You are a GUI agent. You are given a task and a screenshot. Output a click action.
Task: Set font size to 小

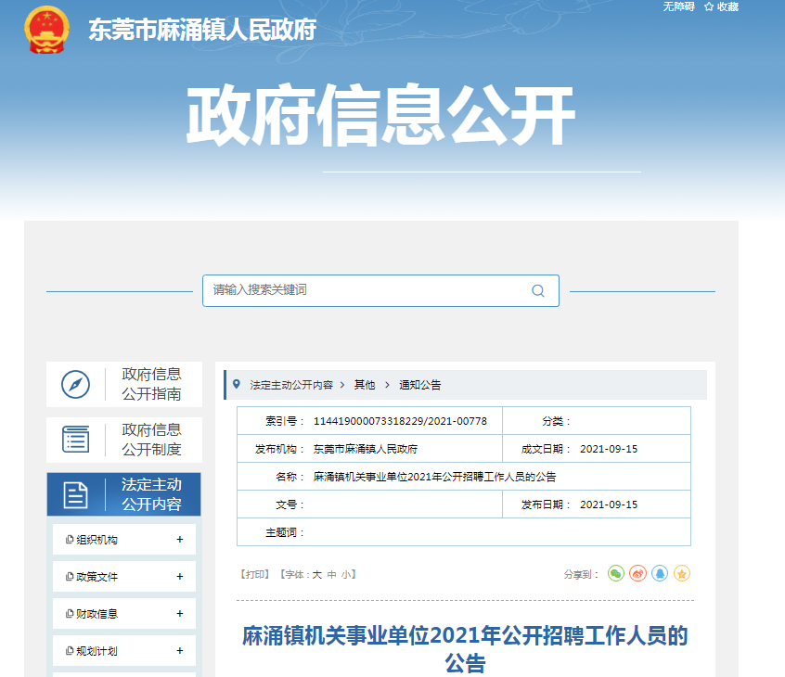coord(345,575)
